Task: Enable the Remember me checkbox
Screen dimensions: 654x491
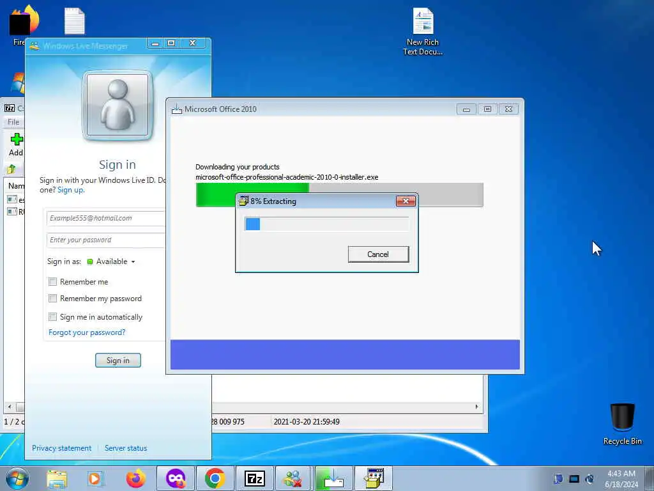Action: [52, 282]
